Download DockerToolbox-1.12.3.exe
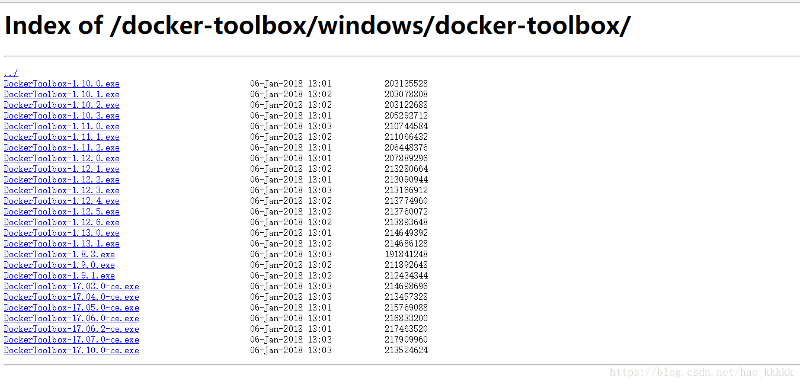The width and height of the screenshot is (800, 384). pos(62,190)
